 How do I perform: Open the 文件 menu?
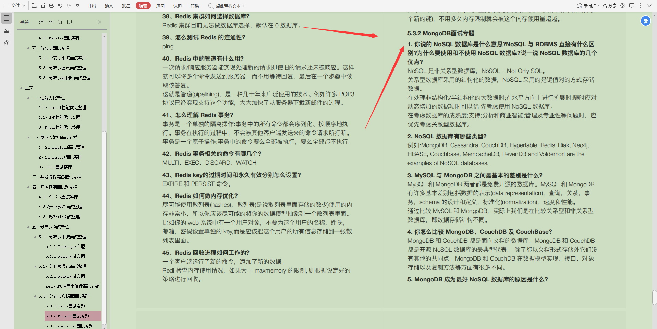(15, 5)
